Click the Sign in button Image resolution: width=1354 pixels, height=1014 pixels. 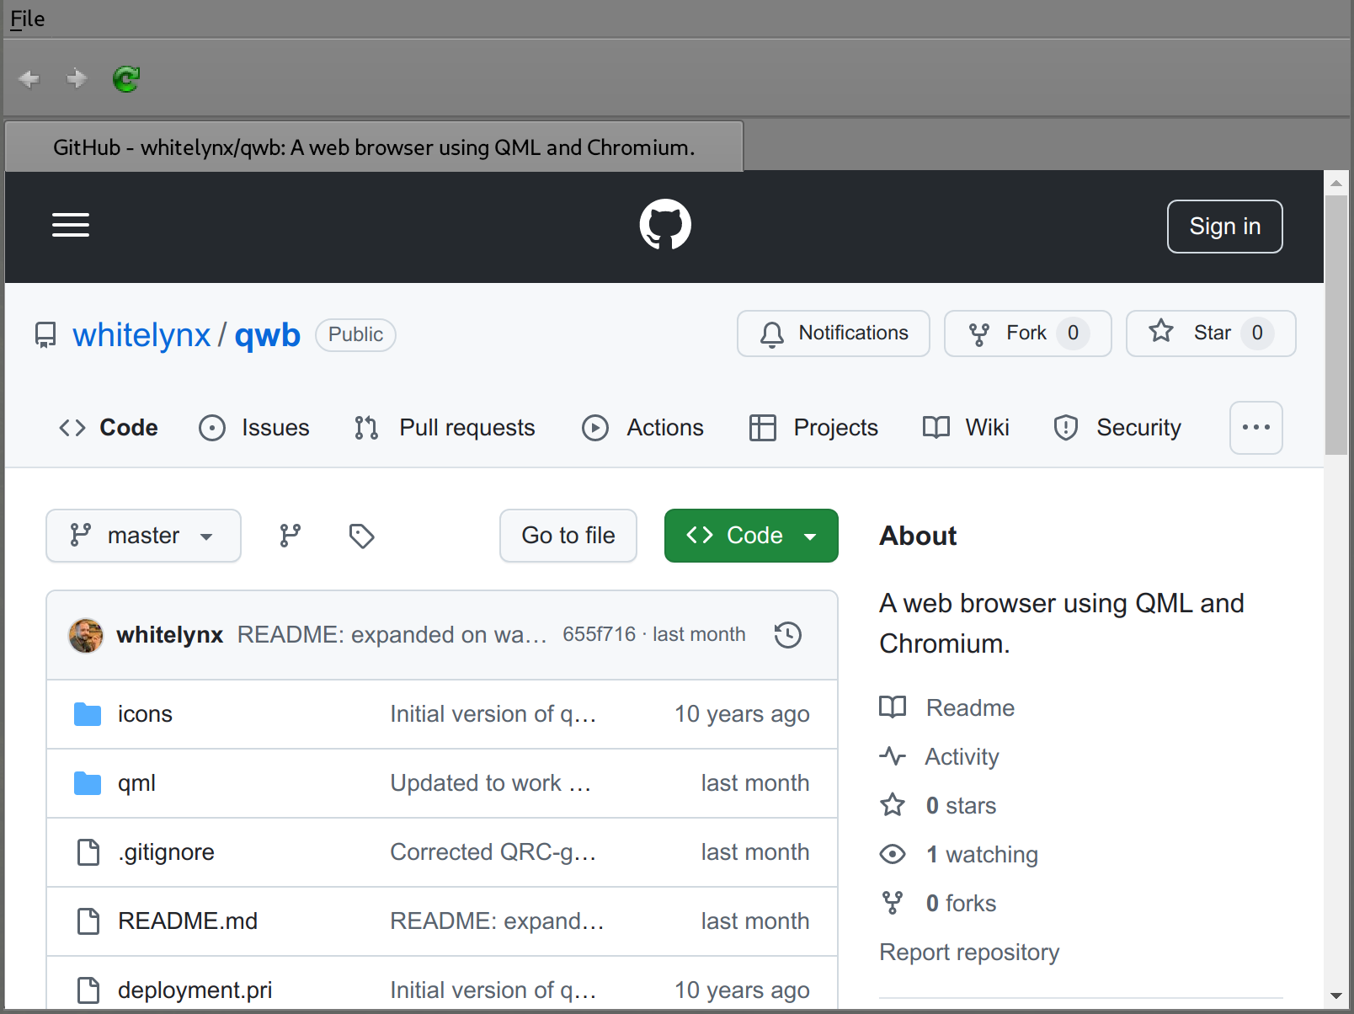tap(1224, 227)
